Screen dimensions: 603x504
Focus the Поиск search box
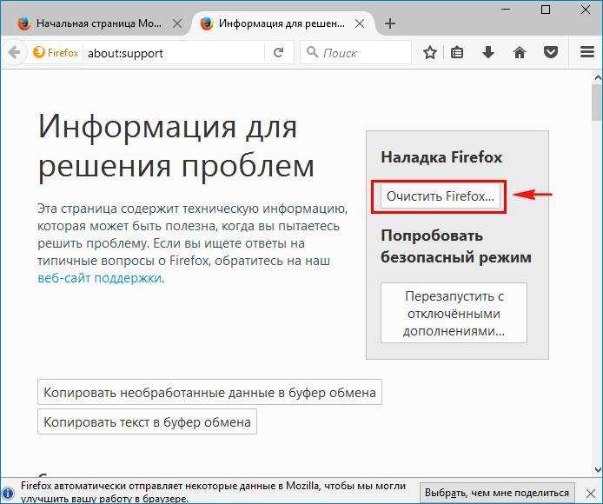click(355, 53)
